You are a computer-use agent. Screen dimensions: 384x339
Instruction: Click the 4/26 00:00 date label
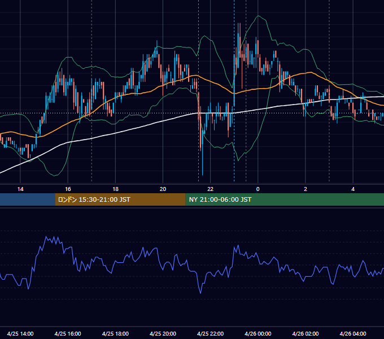pyautogui.click(x=258, y=333)
